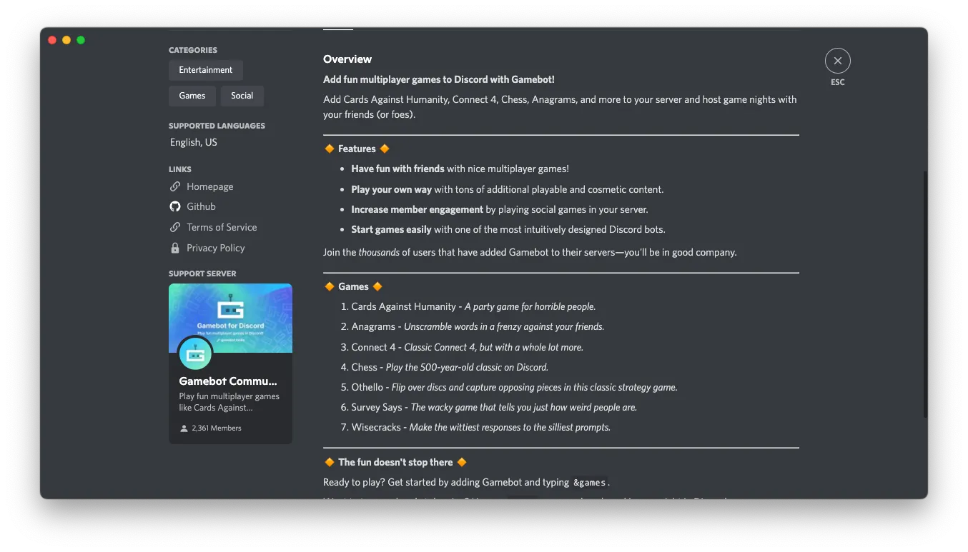Screen dimensions: 968x552
Task: Click the italic word "thousands"
Action: [x=379, y=252]
